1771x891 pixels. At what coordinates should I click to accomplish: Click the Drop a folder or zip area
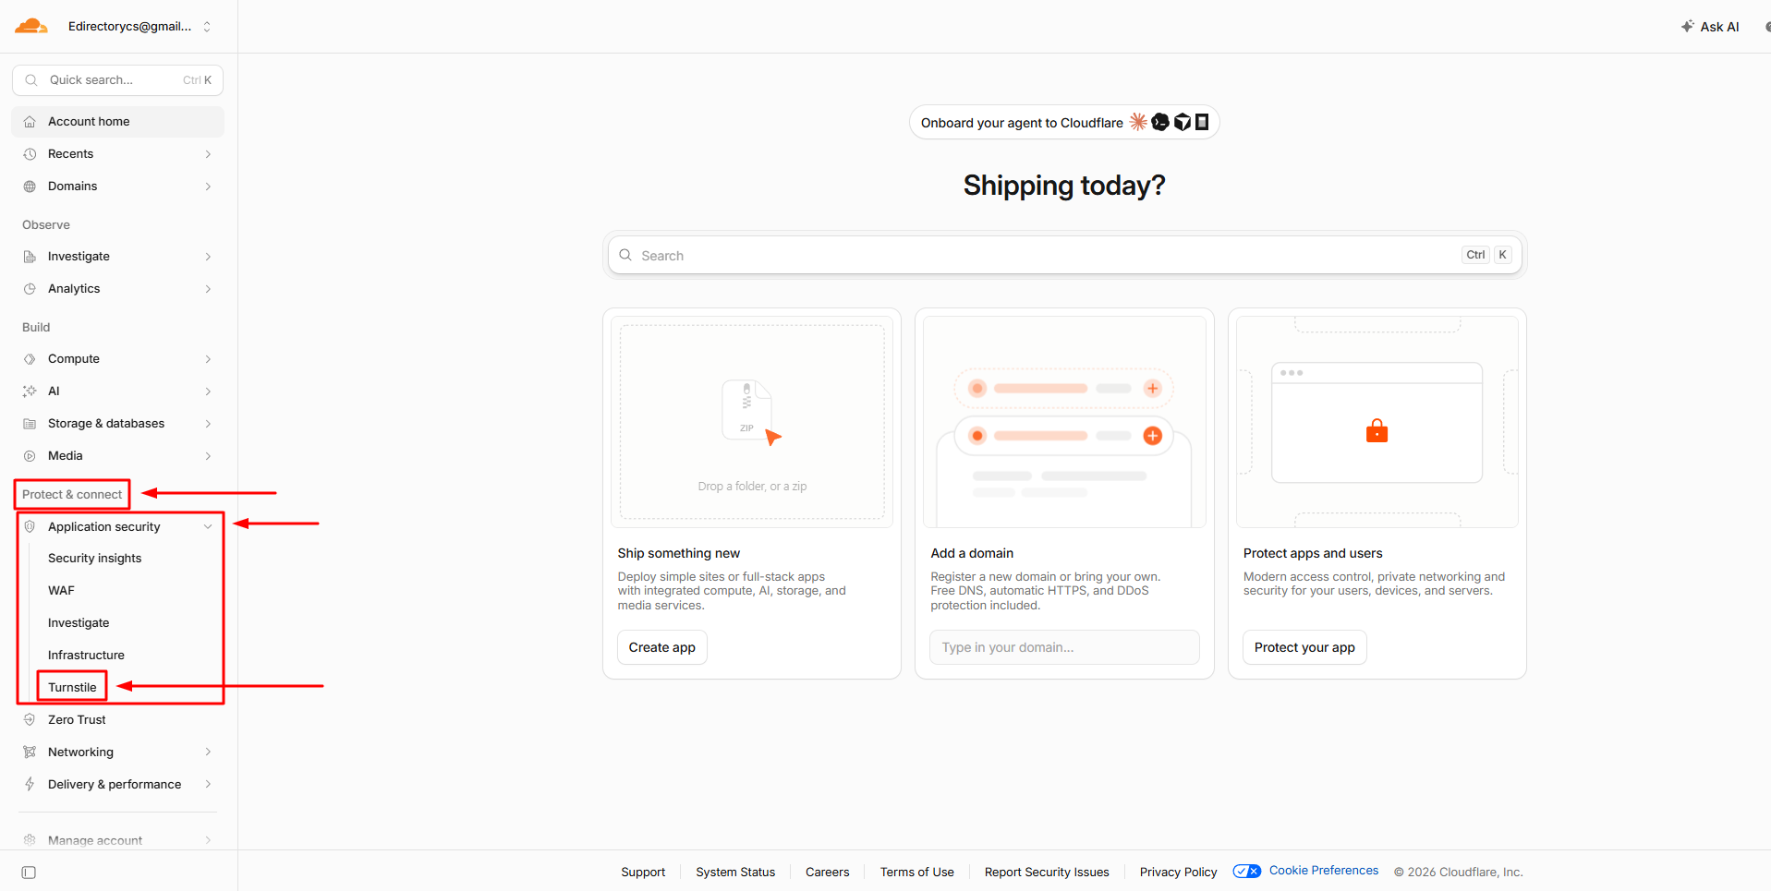coord(752,422)
